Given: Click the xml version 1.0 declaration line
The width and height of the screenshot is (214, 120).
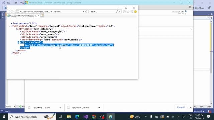Looking at the screenshot, I should point(24,23).
